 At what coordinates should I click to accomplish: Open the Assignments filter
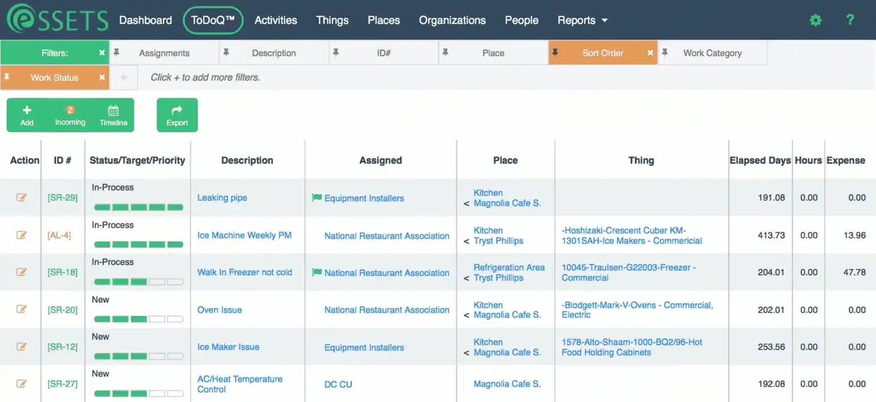point(164,52)
